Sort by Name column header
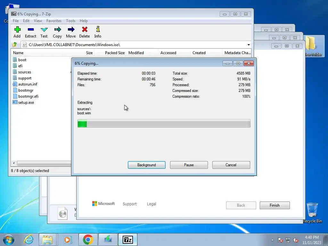This screenshot has width=328, height=246. coord(37,53)
